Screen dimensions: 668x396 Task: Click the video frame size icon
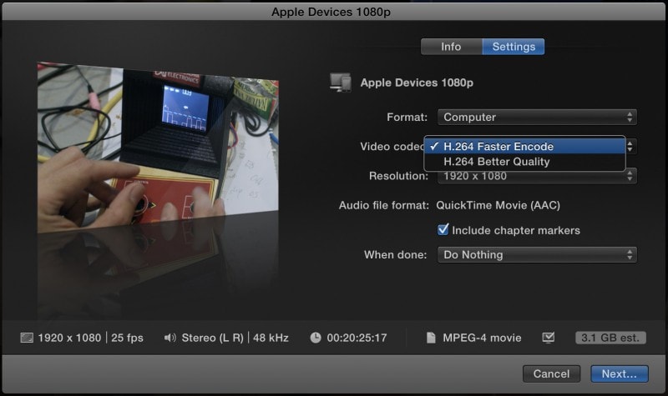coord(27,338)
